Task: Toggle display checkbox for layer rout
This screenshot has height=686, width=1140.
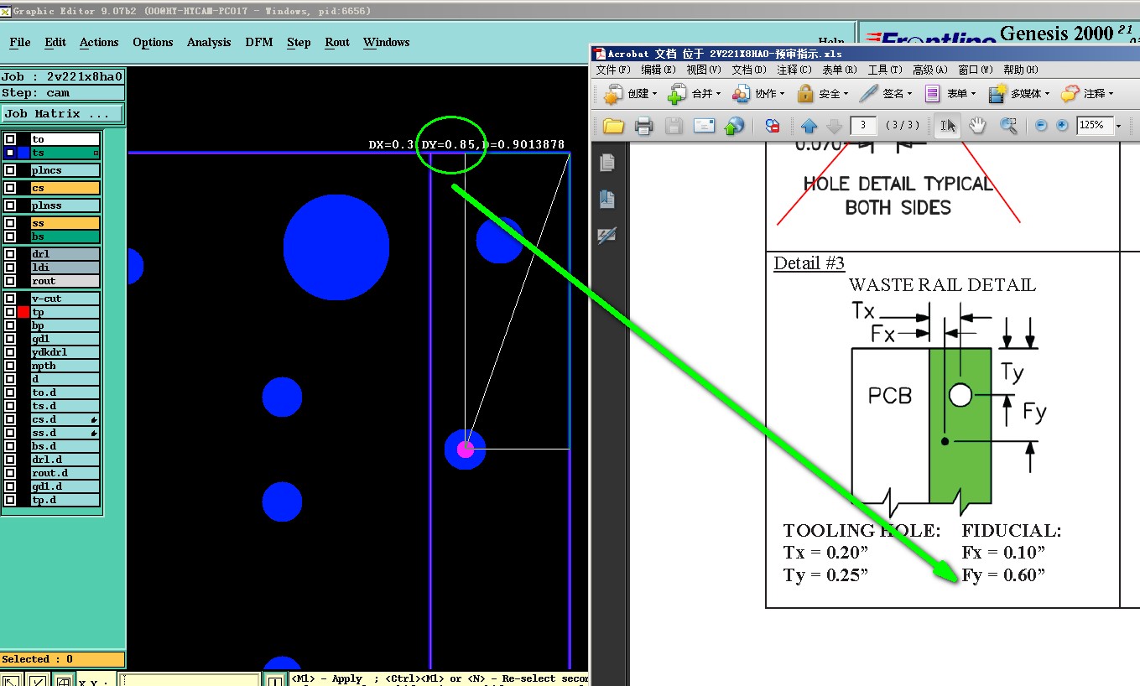Action: [x=10, y=281]
